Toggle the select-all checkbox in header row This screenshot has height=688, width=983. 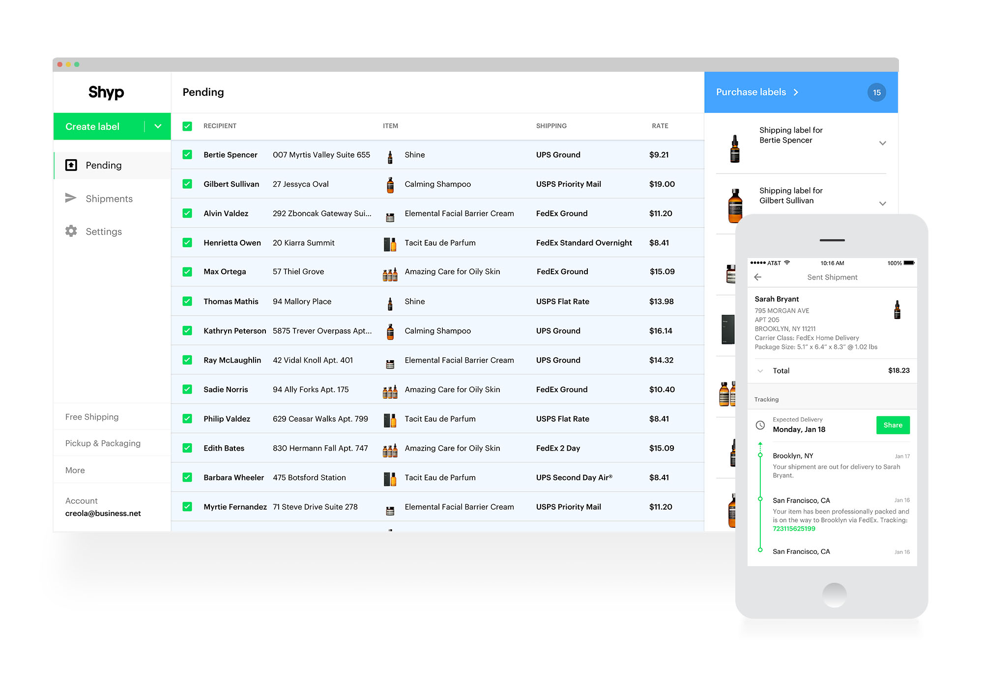pos(187,126)
